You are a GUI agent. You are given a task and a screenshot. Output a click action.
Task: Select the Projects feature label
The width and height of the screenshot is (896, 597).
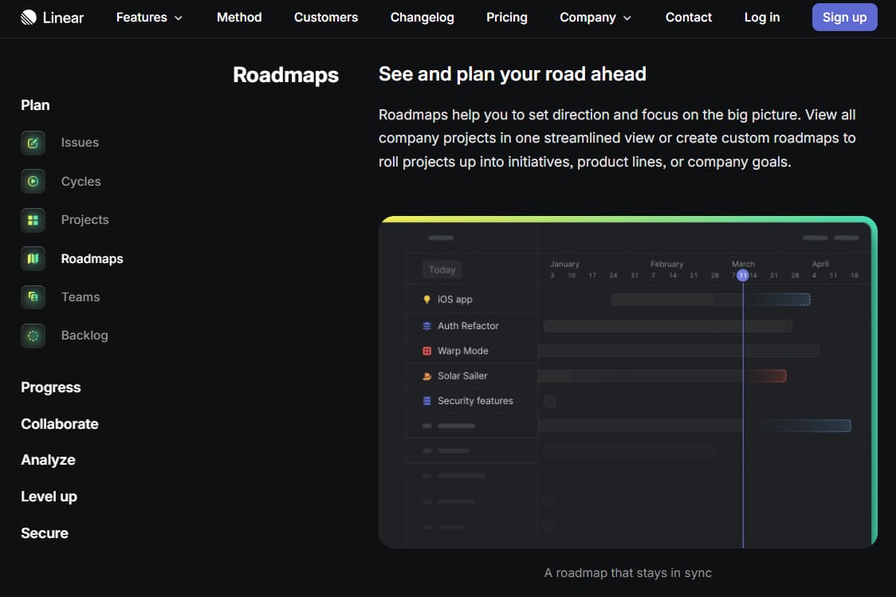[84, 219]
